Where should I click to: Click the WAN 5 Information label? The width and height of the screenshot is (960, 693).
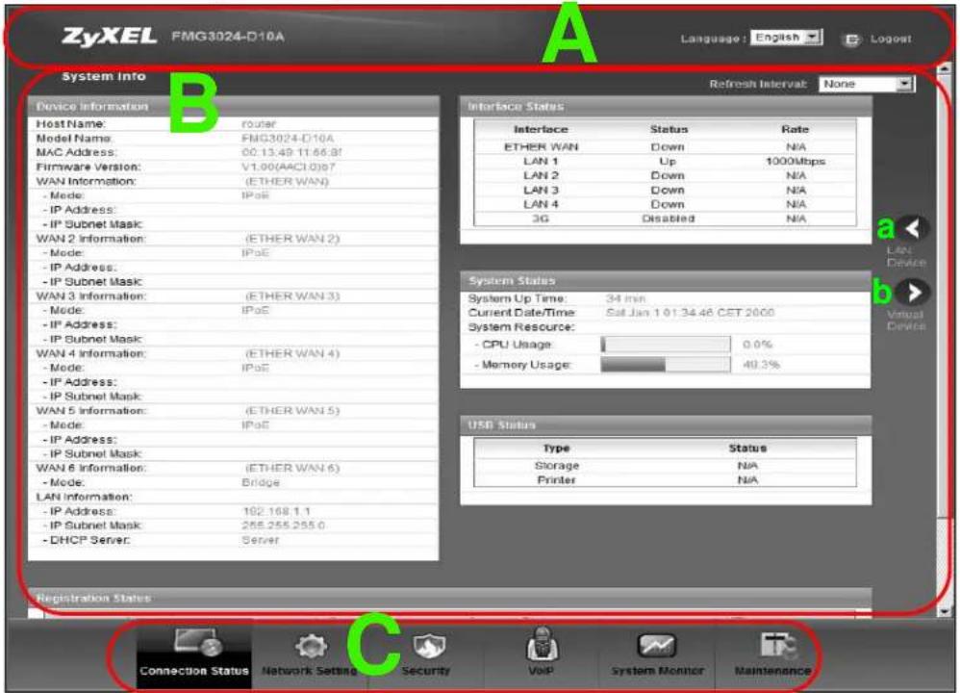90,411
